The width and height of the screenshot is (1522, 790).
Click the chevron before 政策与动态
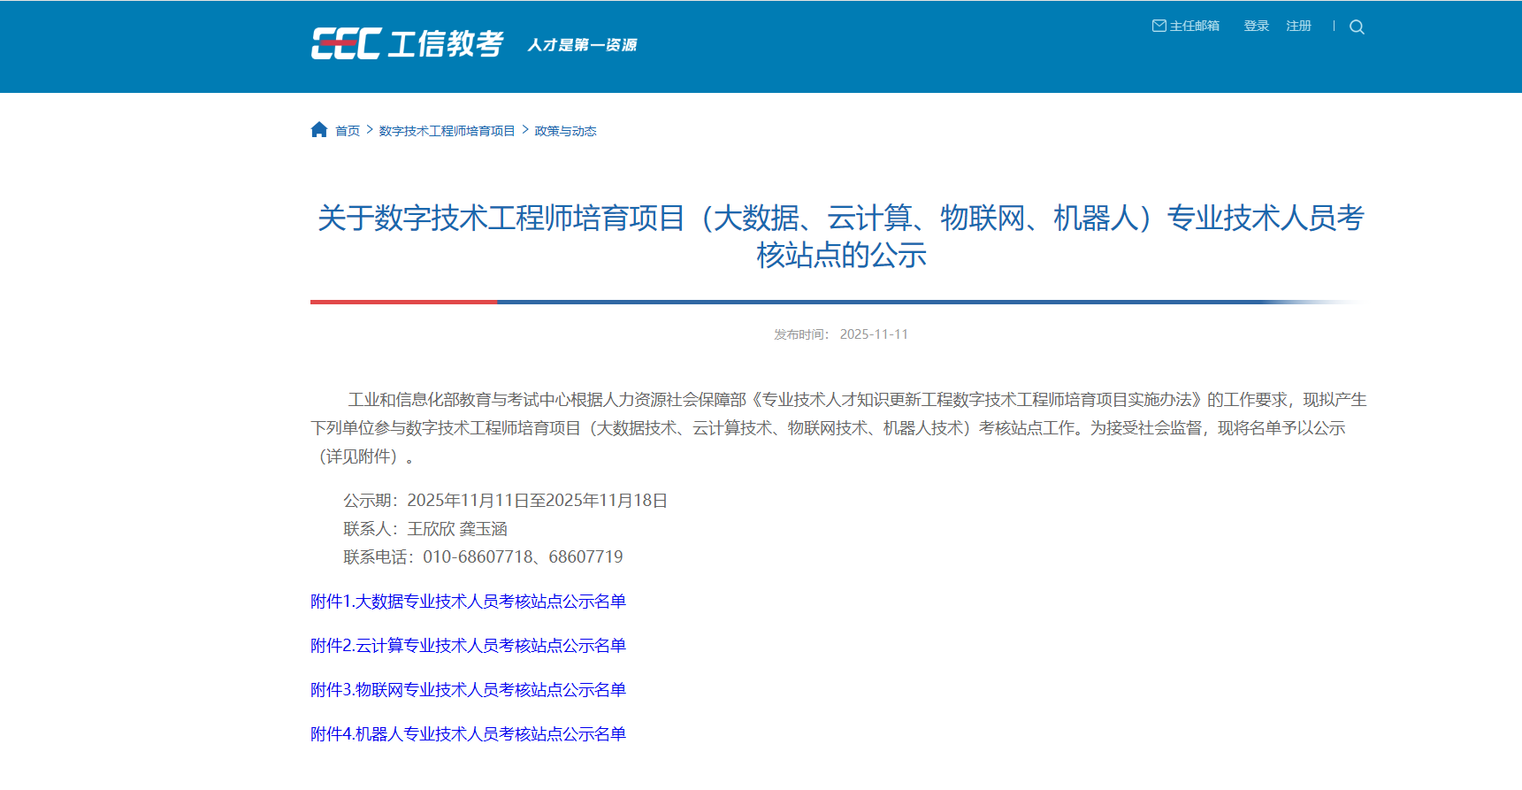point(525,130)
